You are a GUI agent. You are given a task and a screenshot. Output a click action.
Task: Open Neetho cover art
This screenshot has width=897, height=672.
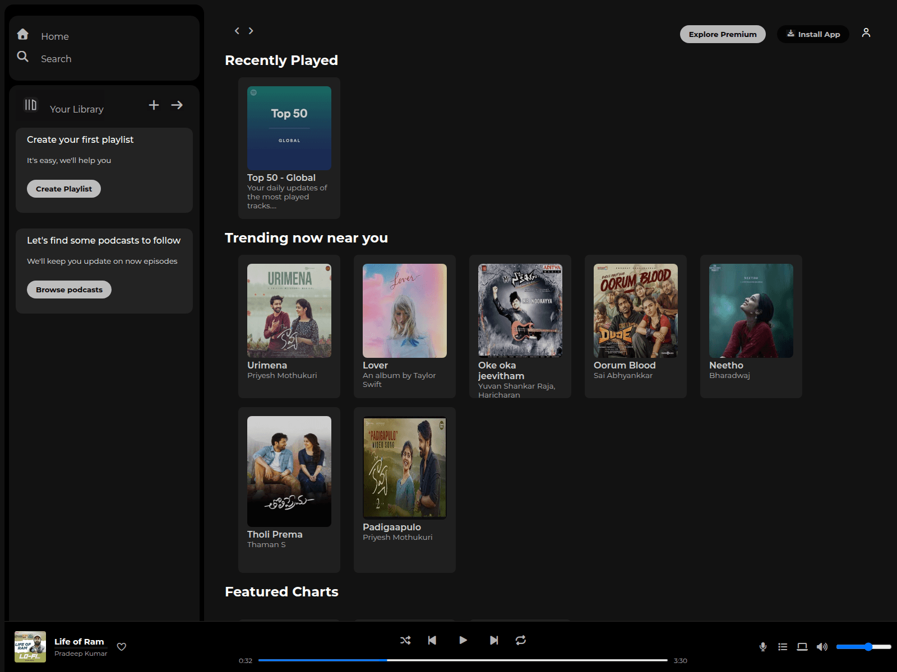pyautogui.click(x=751, y=311)
